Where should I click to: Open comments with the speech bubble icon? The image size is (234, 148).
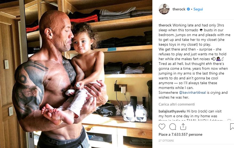coord(173,127)
